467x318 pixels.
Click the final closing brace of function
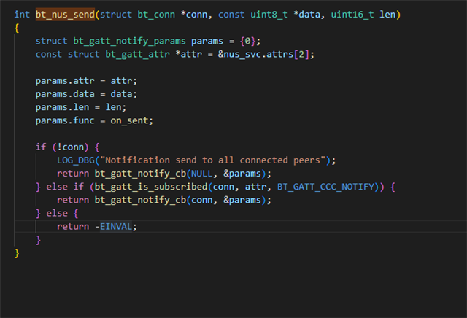tap(17, 253)
